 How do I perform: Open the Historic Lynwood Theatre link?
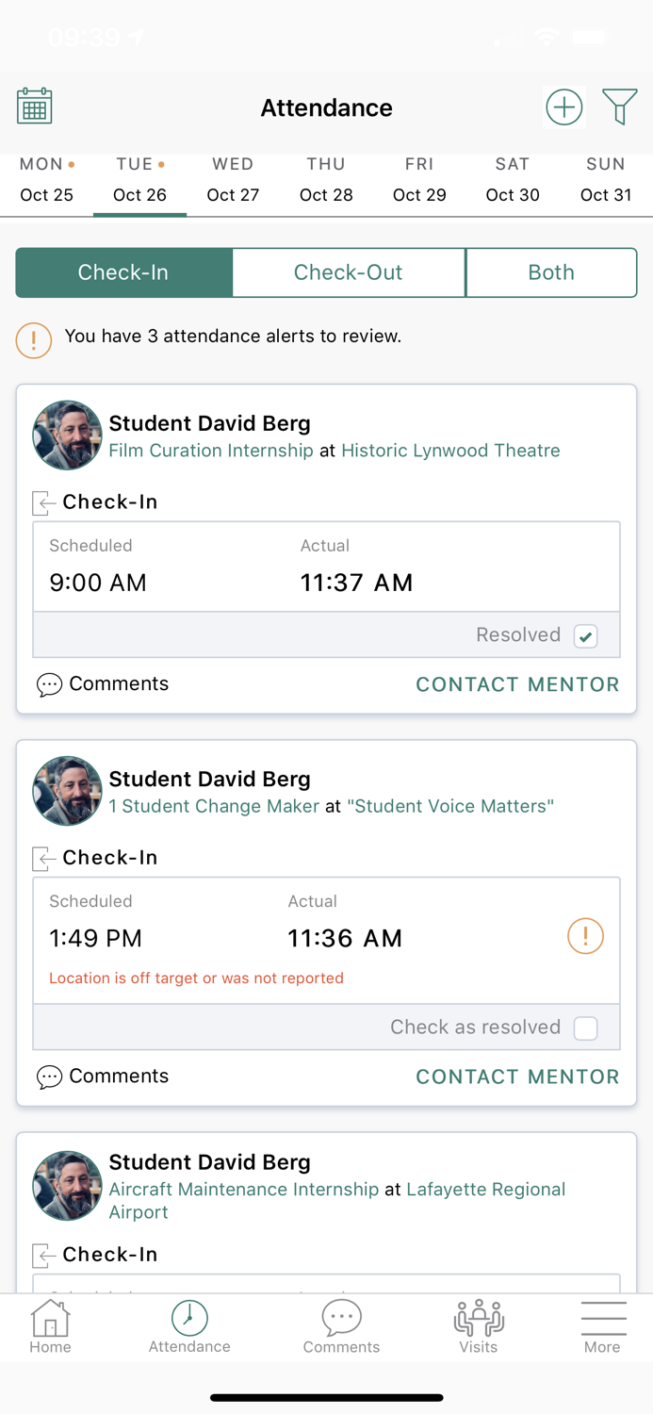coord(450,451)
